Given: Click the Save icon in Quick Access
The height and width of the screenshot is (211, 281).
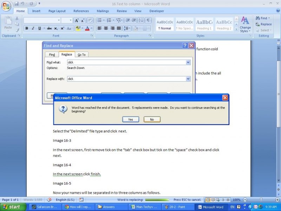Looking at the screenshot, I should click(x=17, y=4).
